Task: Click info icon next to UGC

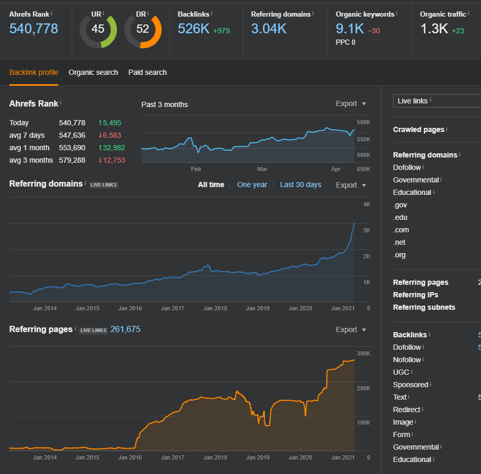Action: (x=412, y=372)
